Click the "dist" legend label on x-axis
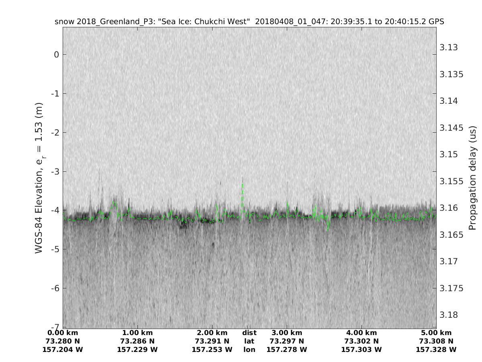Viewport: 482px width, 362px height. point(249,333)
